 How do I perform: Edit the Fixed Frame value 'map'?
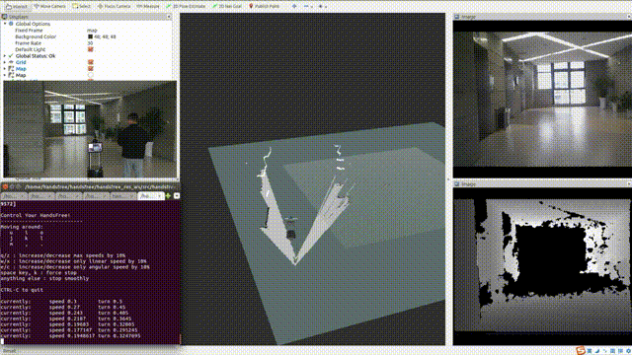92,31
